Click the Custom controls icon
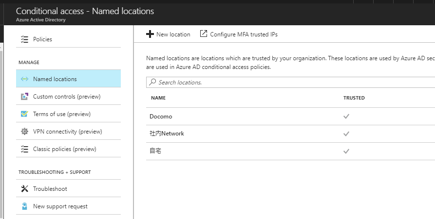The image size is (435, 219). click(x=24, y=97)
